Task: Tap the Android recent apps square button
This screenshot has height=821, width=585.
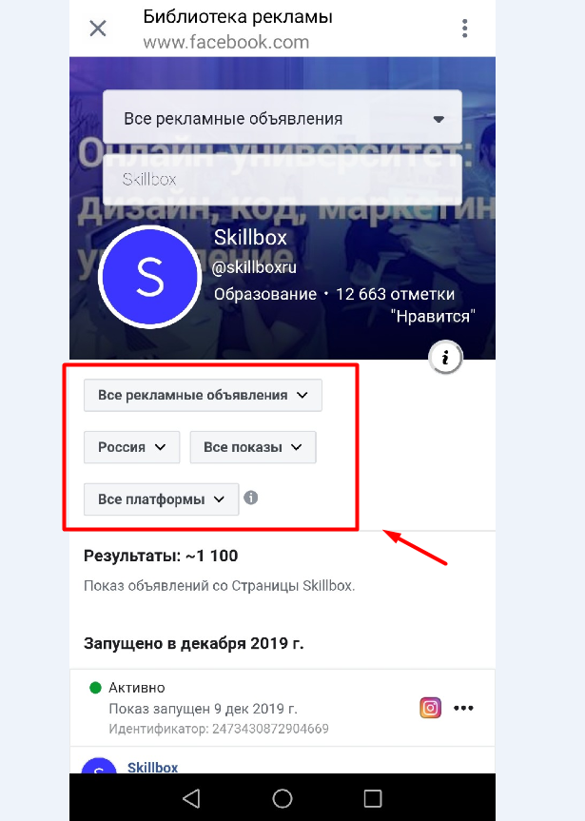Action: tap(372, 798)
